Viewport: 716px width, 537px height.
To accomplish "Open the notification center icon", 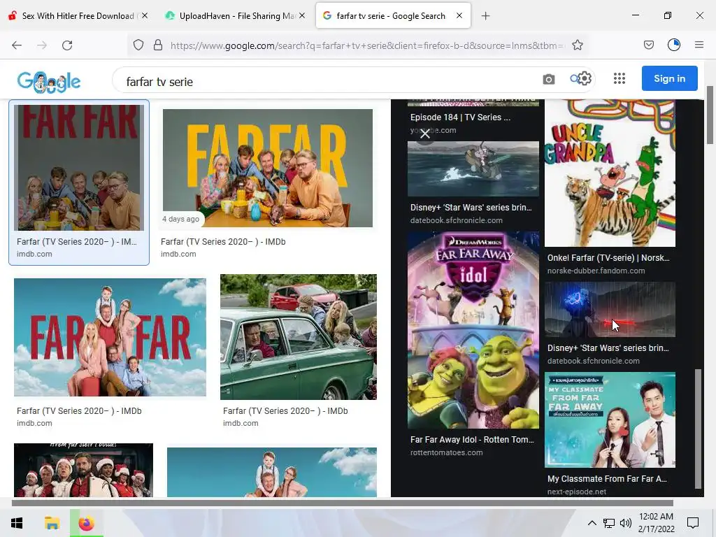I will (x=693, y=523).
